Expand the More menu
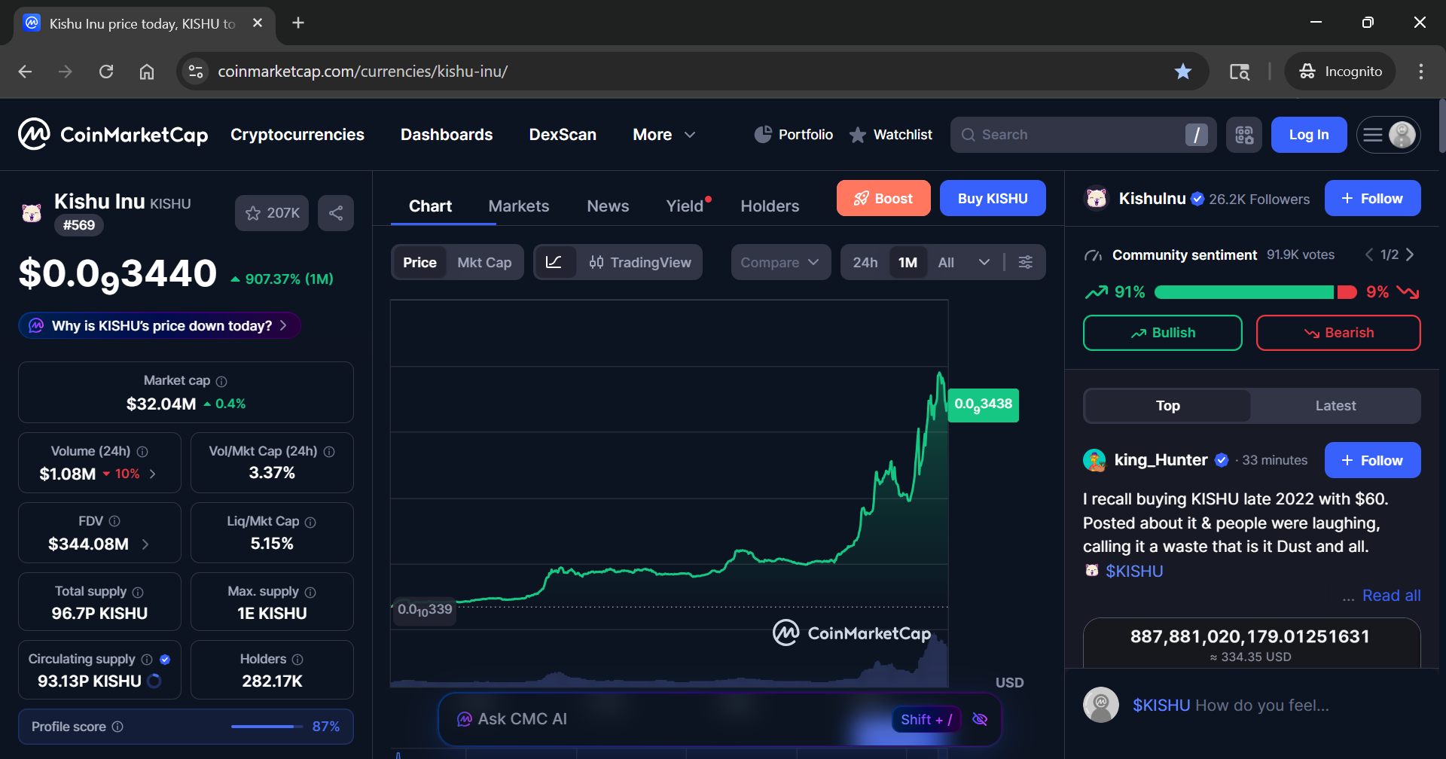The width and height of the screenshot is (1446, 759). tap(664, 135)
